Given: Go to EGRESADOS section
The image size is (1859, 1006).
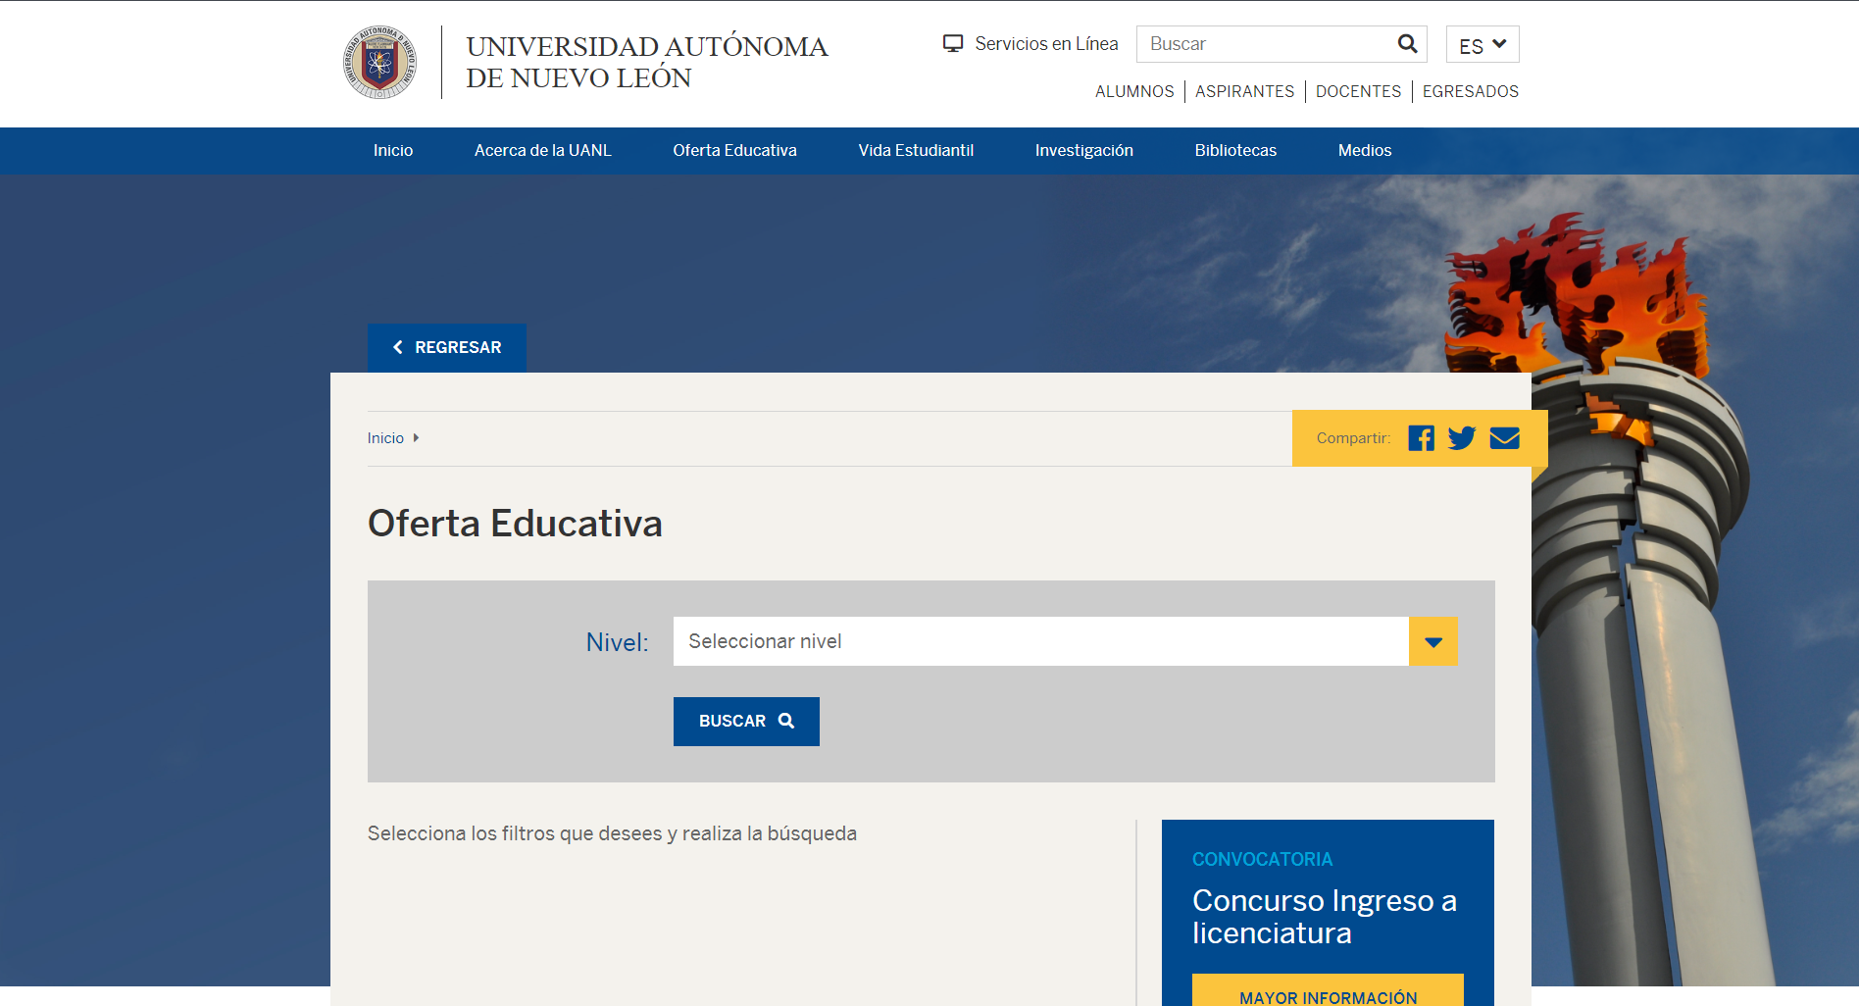Looking at the screenshot, I should click(x=1471, y=91).
